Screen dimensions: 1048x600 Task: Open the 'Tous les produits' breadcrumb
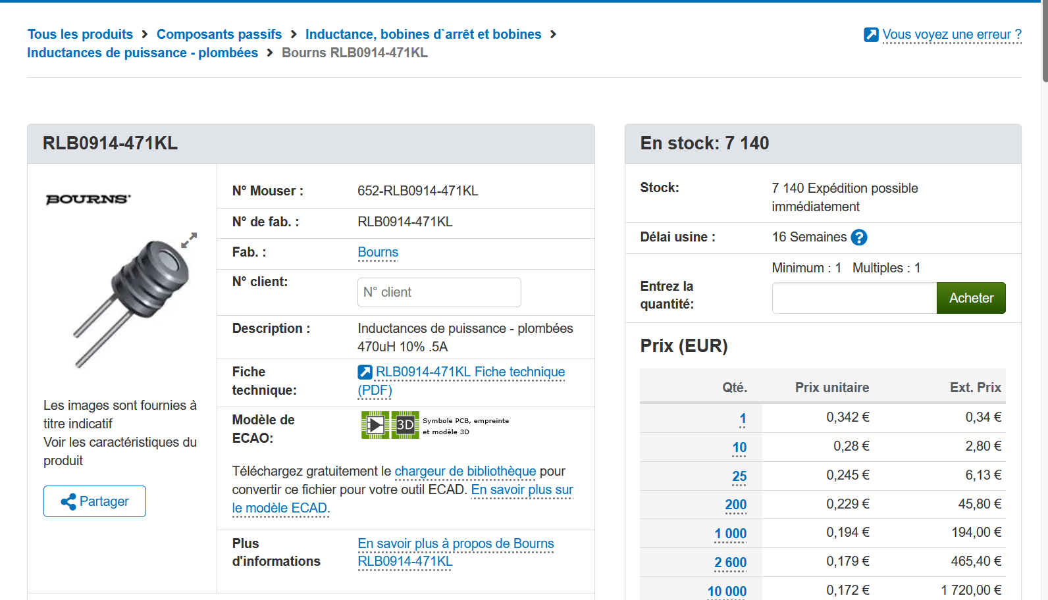(80, 34)
